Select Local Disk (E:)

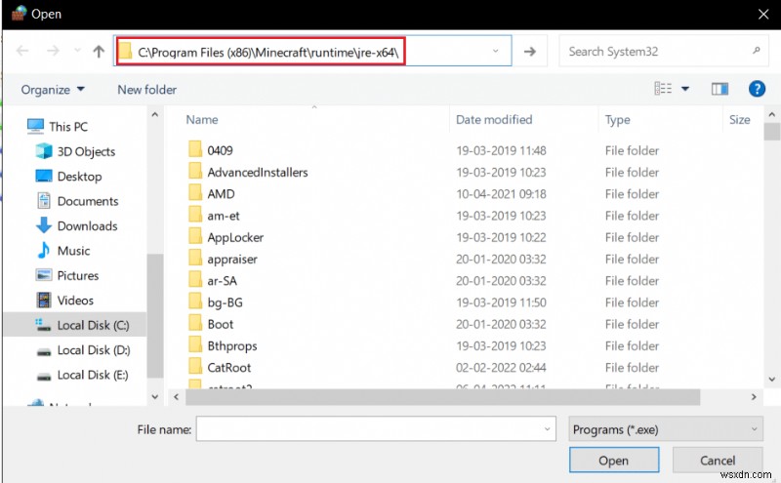[x=93, y=375]
